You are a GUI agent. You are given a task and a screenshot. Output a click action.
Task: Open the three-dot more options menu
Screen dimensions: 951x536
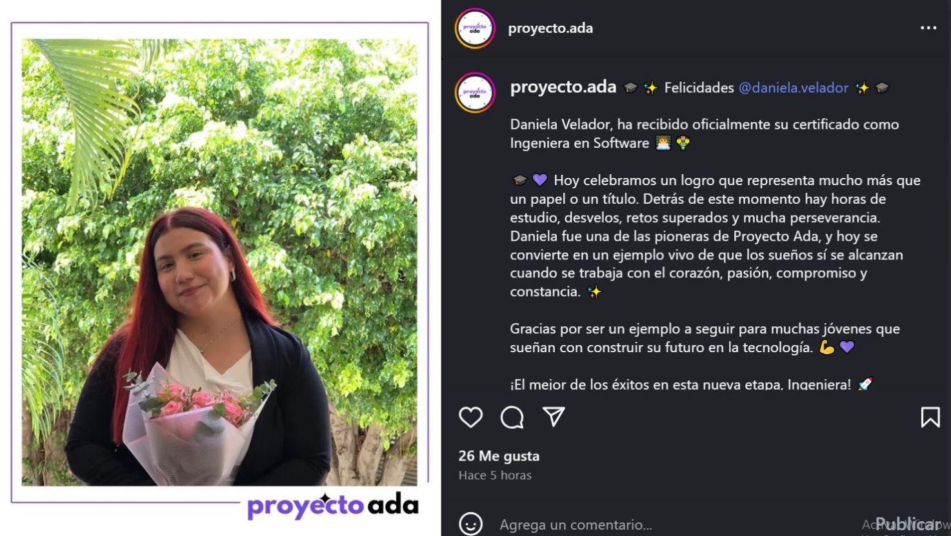pyautogui.click(x=928, y=28)
